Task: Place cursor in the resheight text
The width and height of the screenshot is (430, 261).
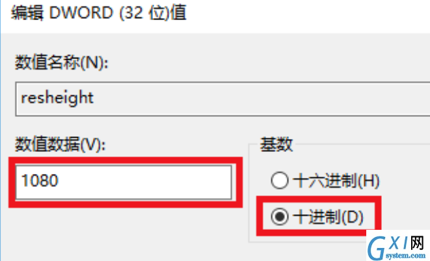Action: (57, 98)
